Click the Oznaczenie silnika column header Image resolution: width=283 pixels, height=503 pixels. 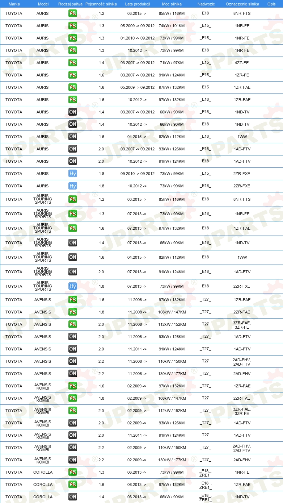pyautogui.click(x=242, y=4)
